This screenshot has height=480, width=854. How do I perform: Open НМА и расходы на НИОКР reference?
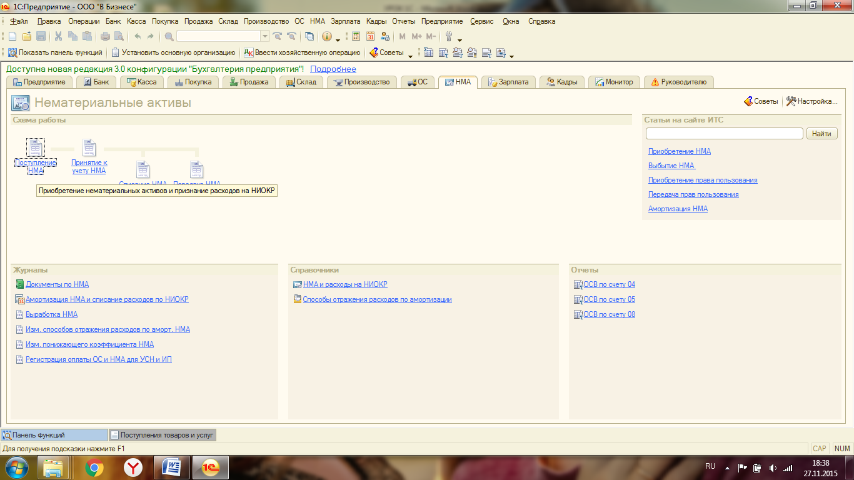click(x=345, y=284)
